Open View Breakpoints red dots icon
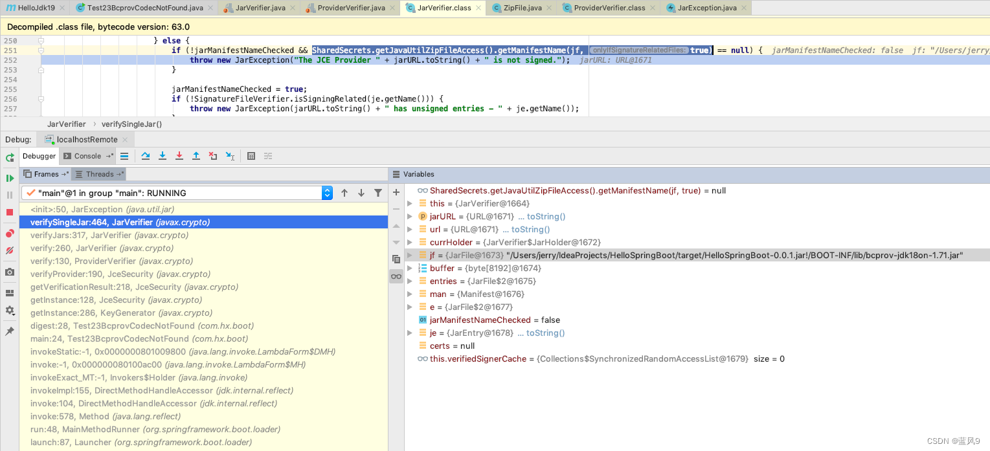Viewport: 990px width, 451px height. pos(10,234)
